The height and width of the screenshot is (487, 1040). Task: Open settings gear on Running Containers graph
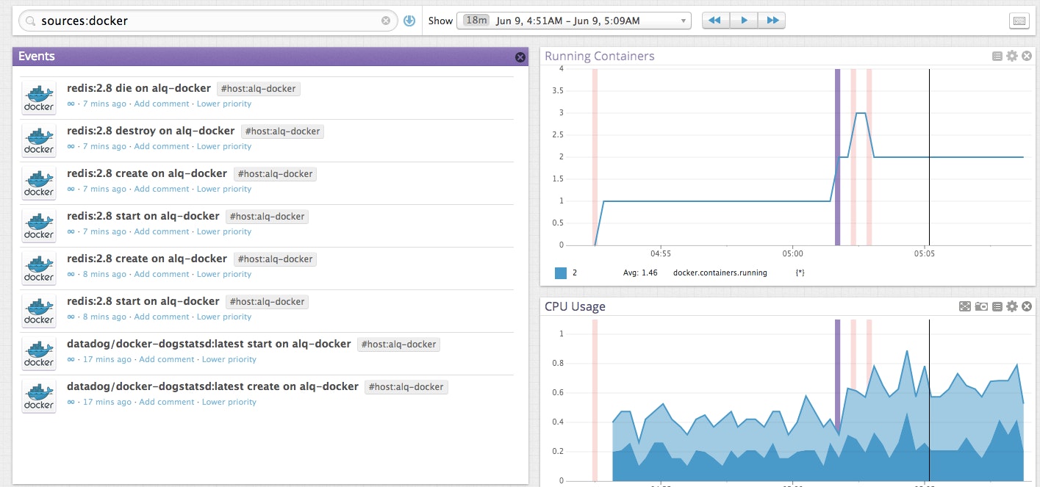[x=1012, y=57]
